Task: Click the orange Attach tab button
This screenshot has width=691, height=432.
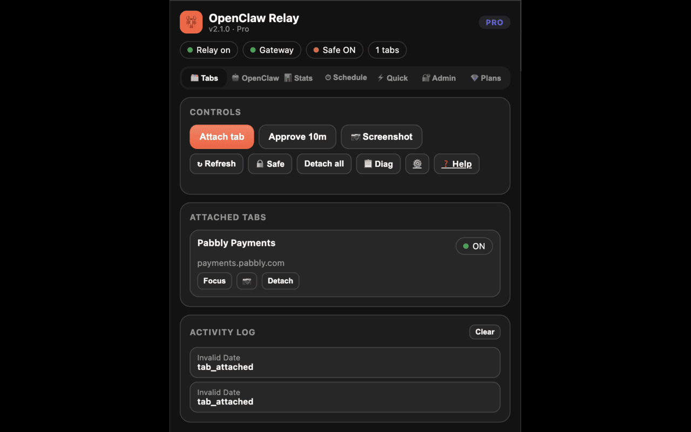Action: coord(222,137)
